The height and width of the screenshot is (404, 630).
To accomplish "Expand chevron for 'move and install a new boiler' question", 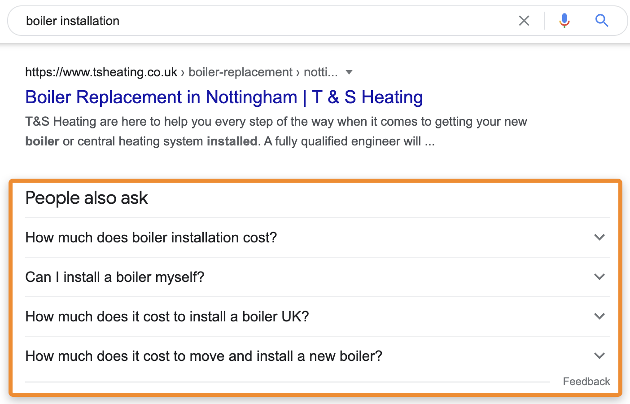I will coord(599,356).
